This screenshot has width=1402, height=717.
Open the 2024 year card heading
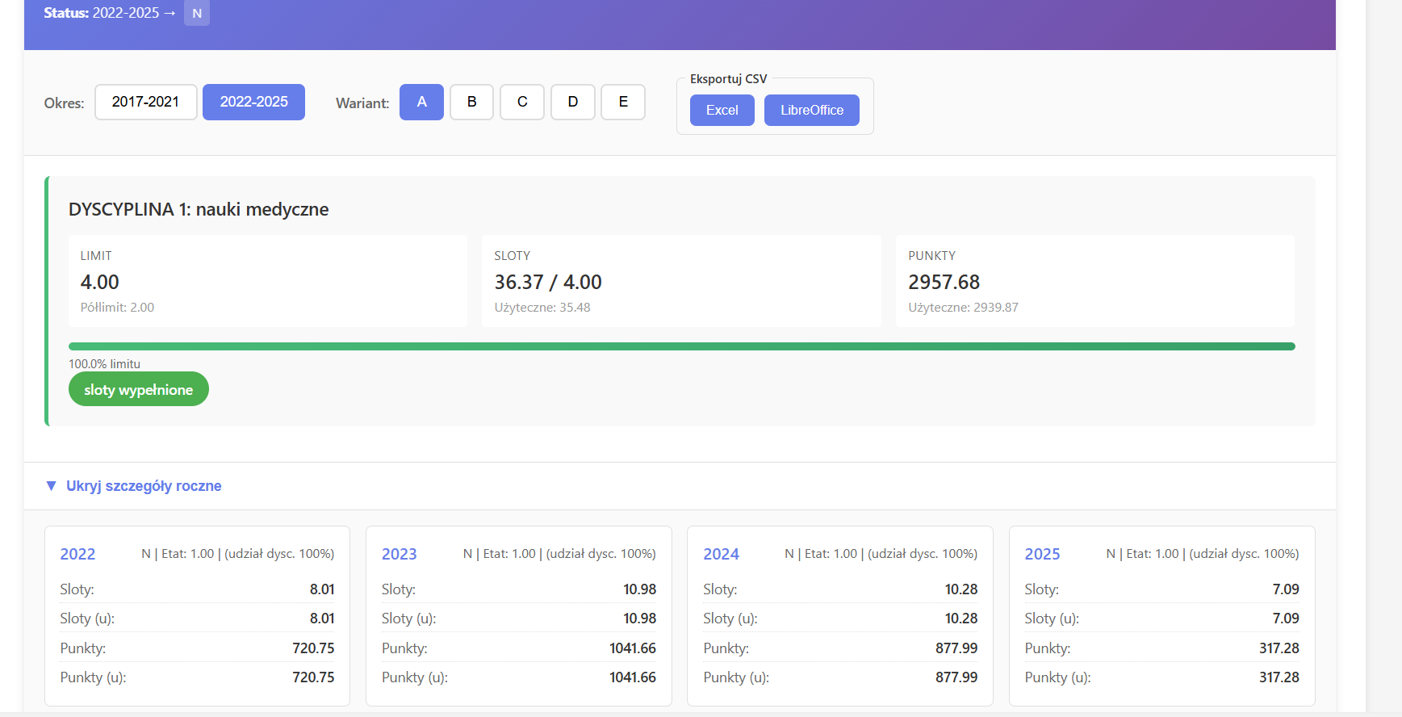click(721, 554)
